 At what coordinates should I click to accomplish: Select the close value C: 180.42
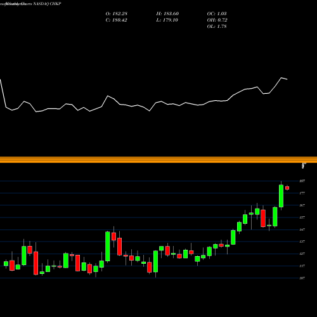(117, 20)
